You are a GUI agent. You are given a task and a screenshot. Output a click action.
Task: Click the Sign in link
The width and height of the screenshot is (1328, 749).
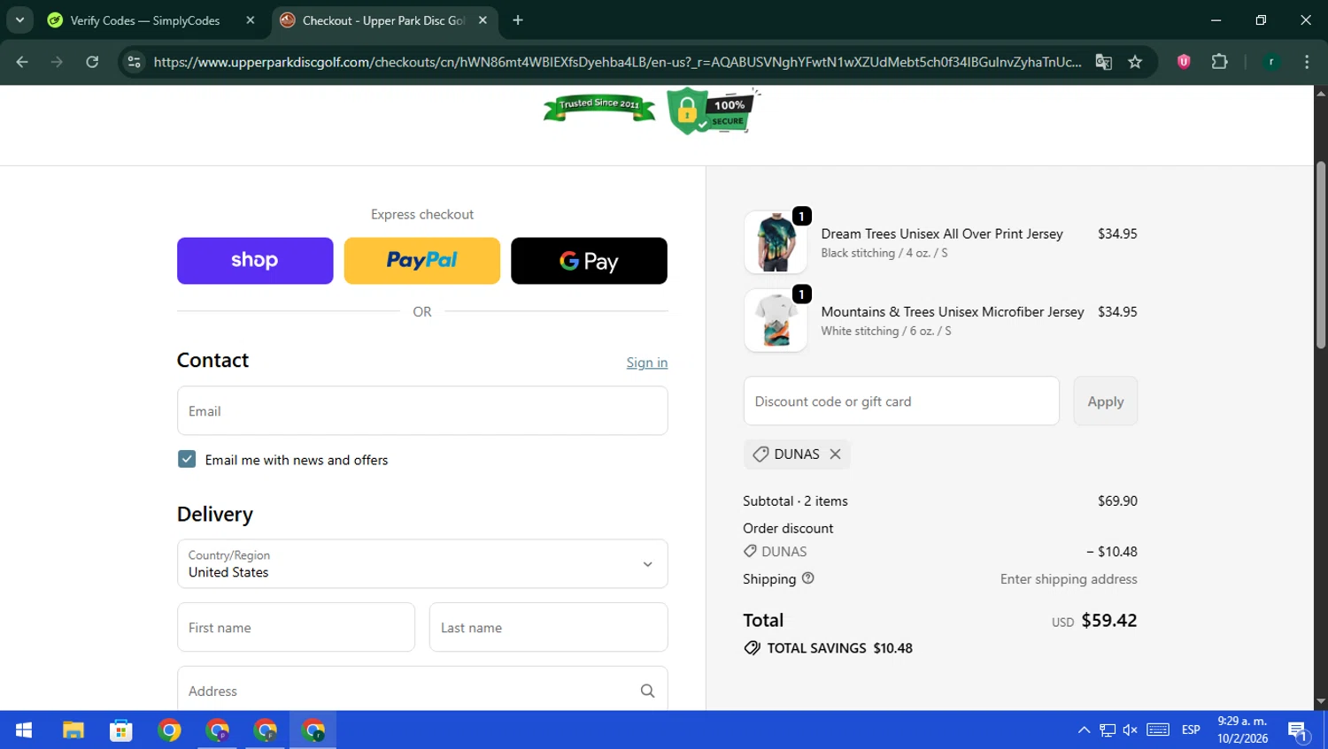click(647, 363)
